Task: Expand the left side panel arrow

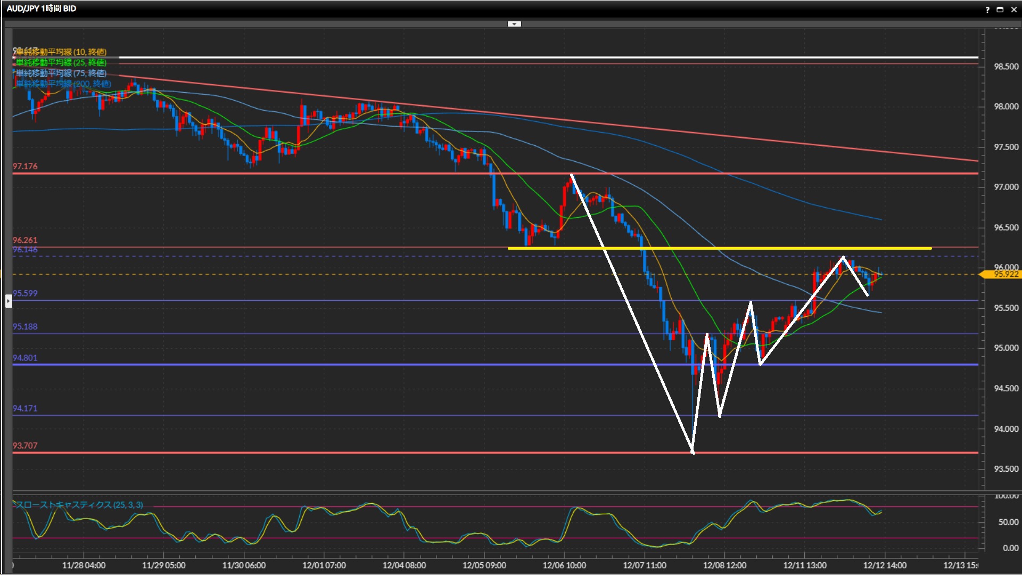Action: pyautogui.click(x=9, y=301)
